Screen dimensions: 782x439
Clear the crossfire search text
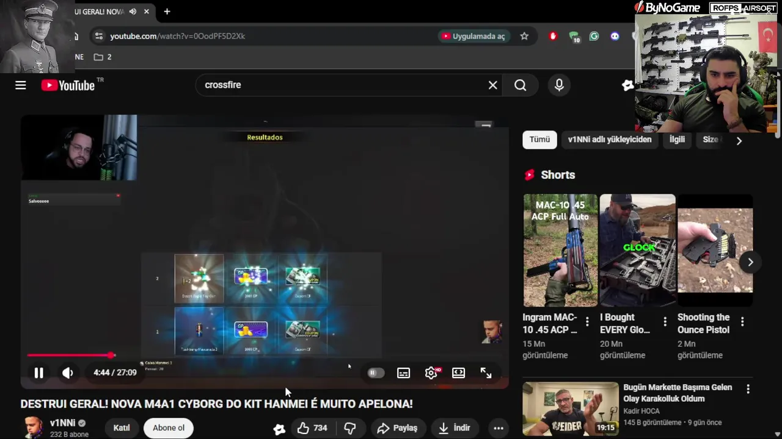click(x=492, y=85)
